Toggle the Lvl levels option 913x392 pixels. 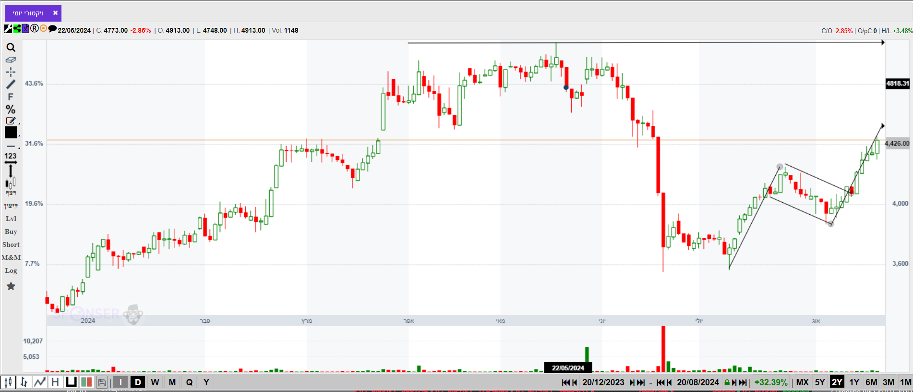pos(11,219)
